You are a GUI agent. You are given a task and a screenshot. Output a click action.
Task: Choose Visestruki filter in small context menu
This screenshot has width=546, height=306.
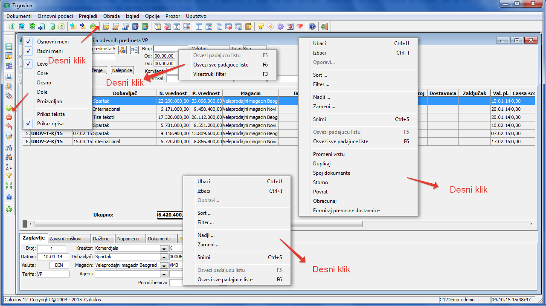pyautogui.click(x=228, y=74)
